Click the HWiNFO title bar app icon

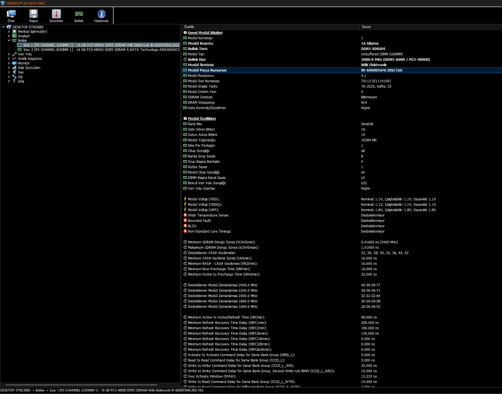tap(3, 3)
